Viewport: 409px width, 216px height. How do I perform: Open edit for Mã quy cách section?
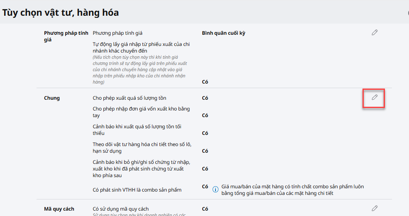click(x=375, y=208)
